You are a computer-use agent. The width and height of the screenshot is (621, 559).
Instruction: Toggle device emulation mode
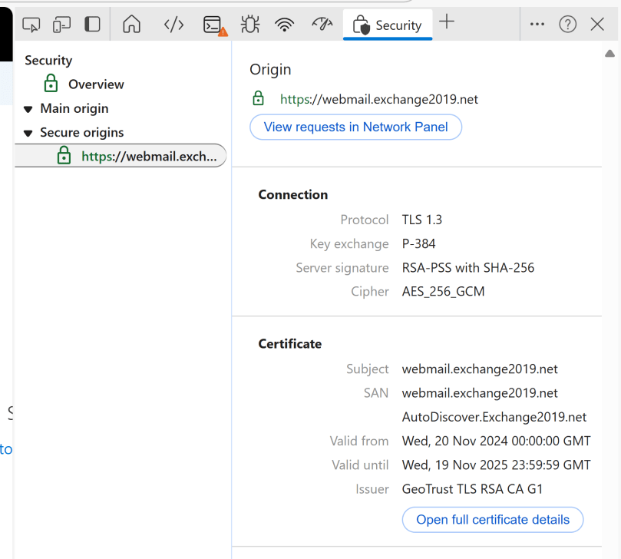pyautogui.click(x=61, y=25)
